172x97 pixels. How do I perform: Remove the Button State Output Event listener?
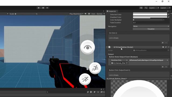166,67
